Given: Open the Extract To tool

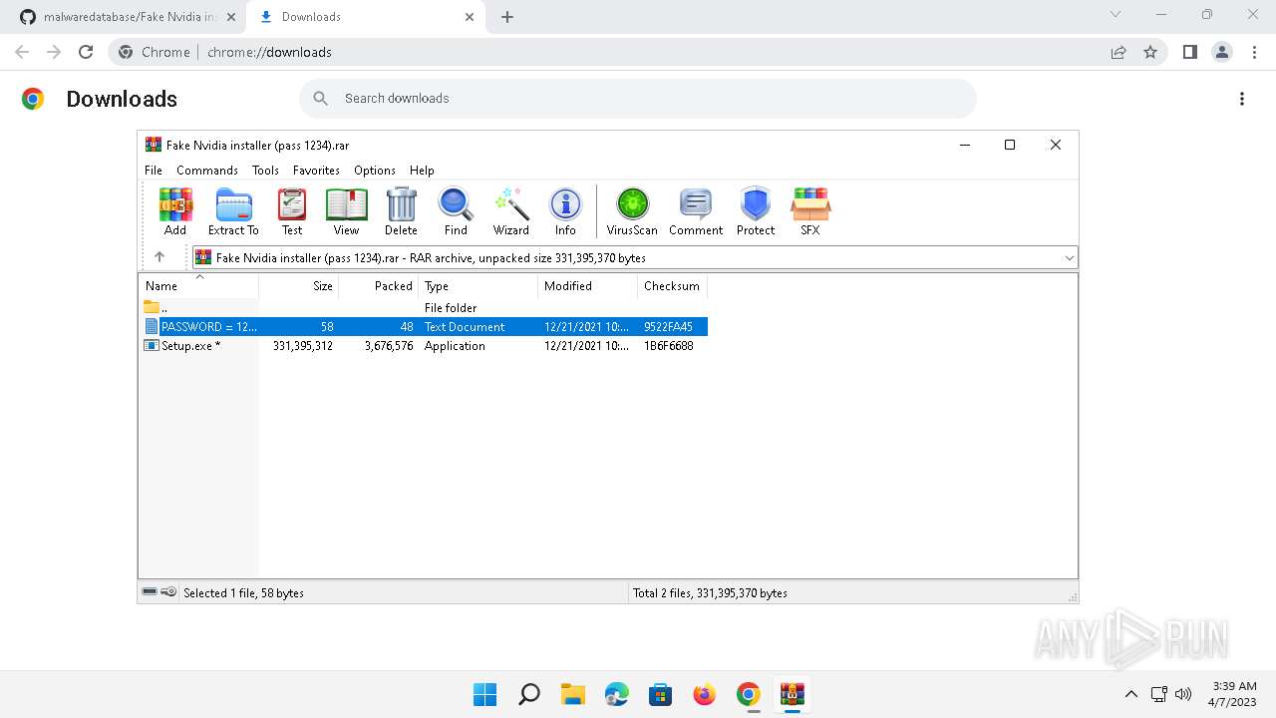Looking at the screenshot, I should [x=233, y=211].
